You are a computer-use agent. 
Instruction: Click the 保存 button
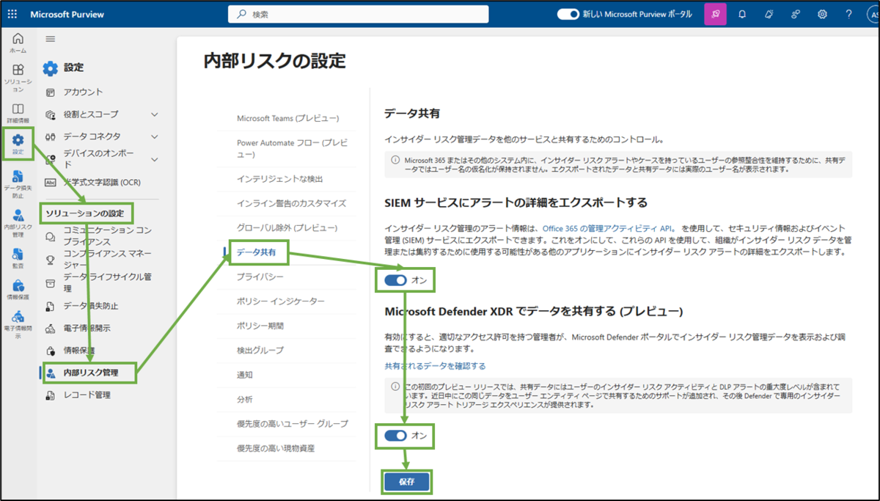click(x=406, y=482)
